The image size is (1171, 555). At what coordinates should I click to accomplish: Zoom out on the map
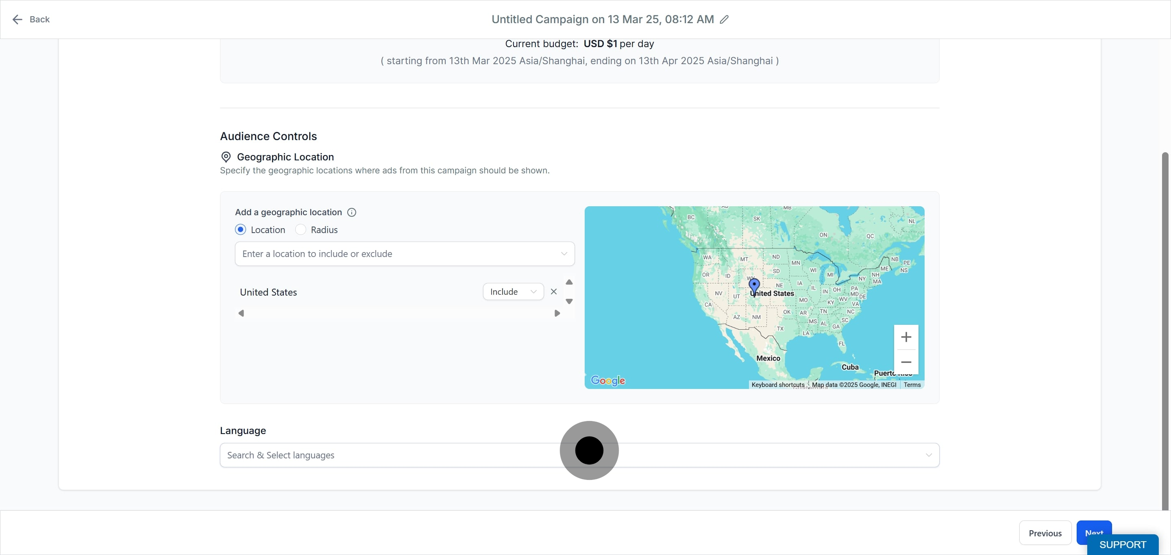[x=905, y=362]
